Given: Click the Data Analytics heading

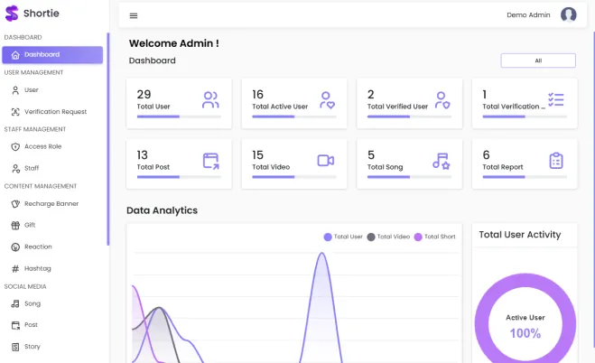Looking at the screenshot, I should tap(162, 210).
